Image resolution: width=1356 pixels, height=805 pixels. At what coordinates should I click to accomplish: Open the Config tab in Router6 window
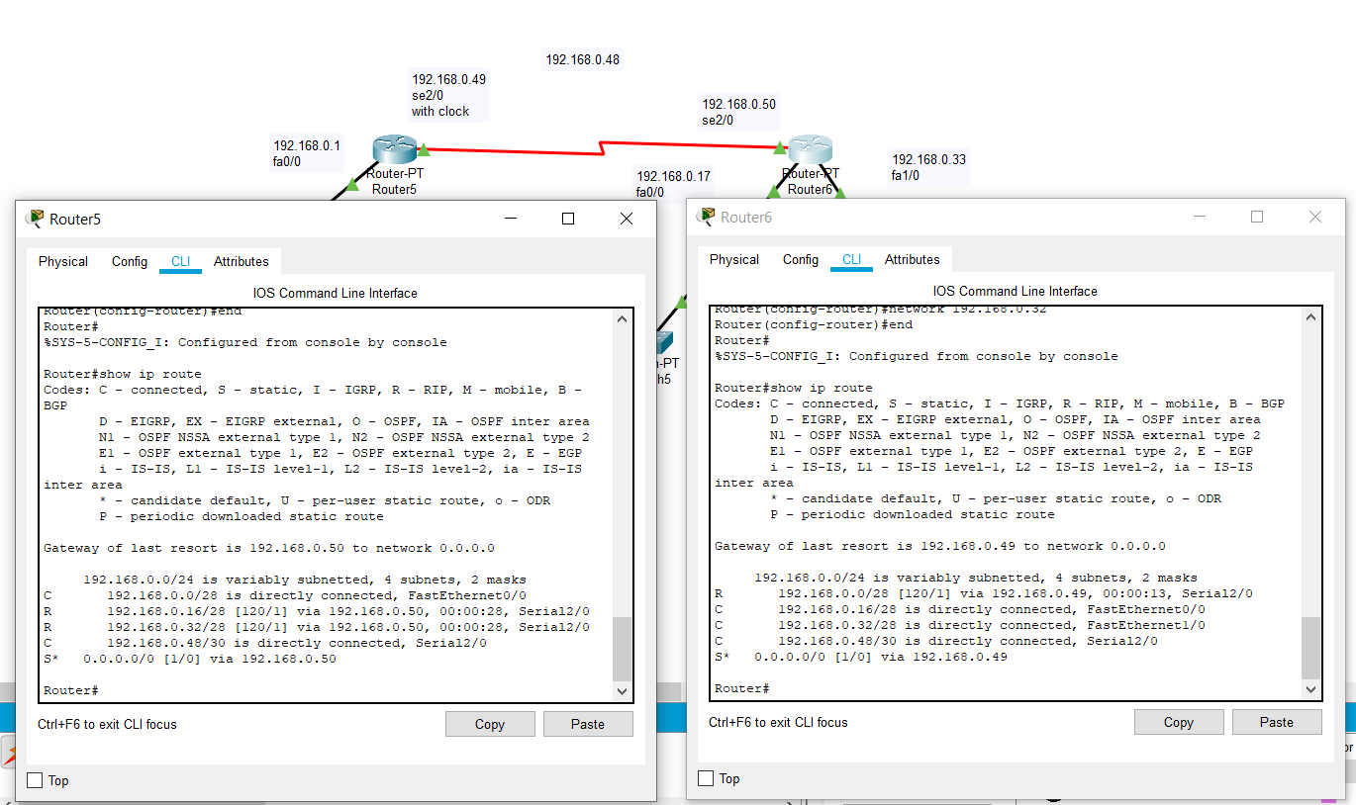tap(801, 260)
